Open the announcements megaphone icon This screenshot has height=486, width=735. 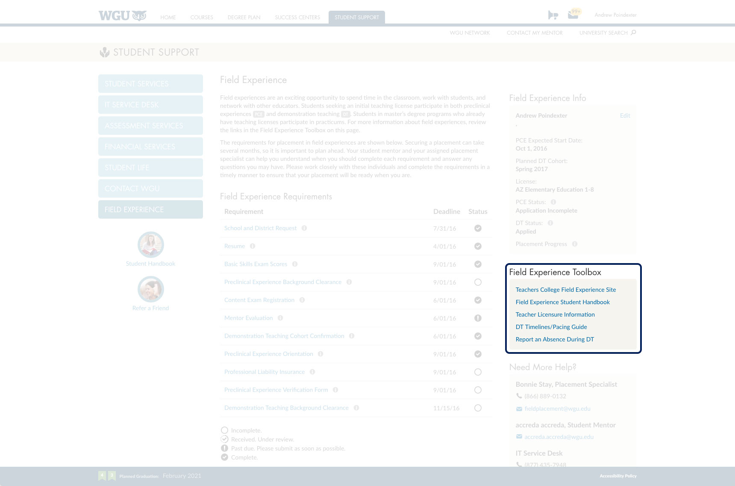click(x=553, y=15)
